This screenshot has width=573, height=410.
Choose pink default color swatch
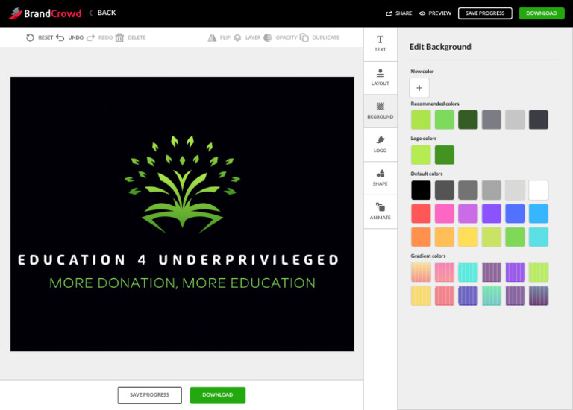point(445,214)
